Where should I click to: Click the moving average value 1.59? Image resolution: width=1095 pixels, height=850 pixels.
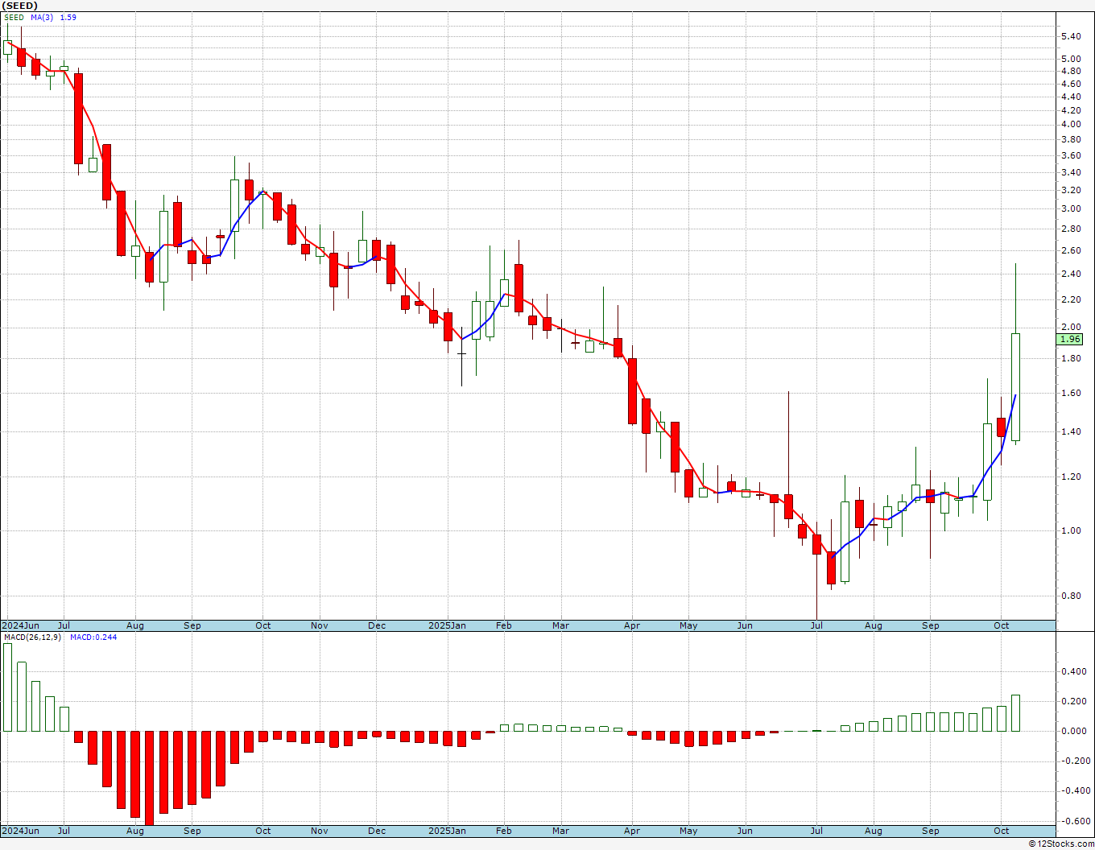click(x=68, y=17)
